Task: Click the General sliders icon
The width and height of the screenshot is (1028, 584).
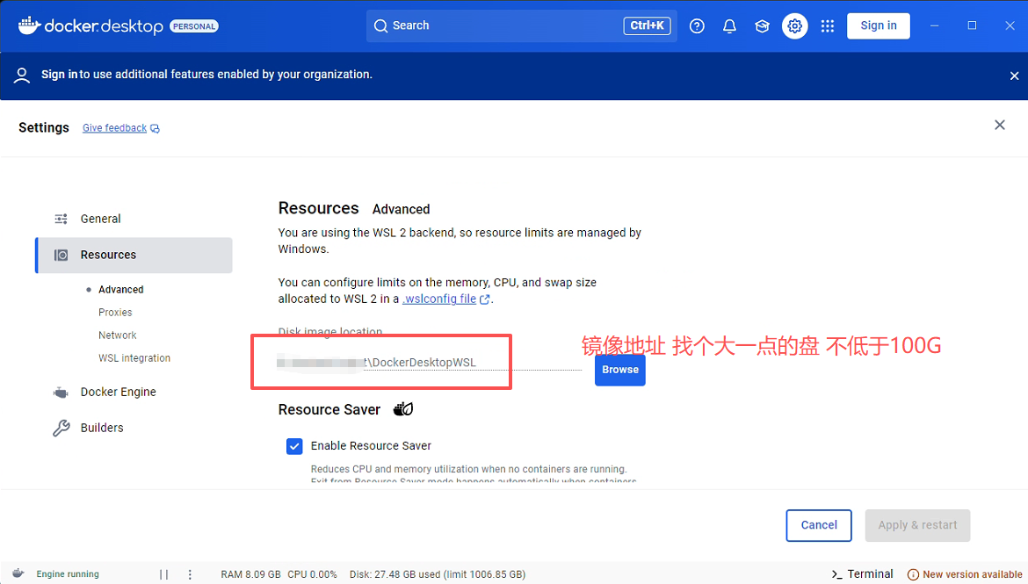Action: click(61, 219)
